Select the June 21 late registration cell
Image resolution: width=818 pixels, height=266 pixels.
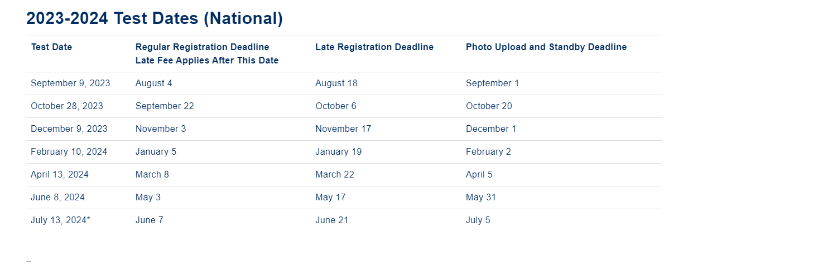click(x=331, y=220)
